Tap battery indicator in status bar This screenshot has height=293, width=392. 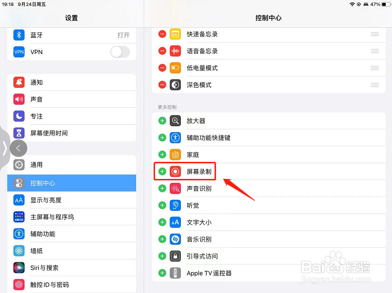click(386, 4)
